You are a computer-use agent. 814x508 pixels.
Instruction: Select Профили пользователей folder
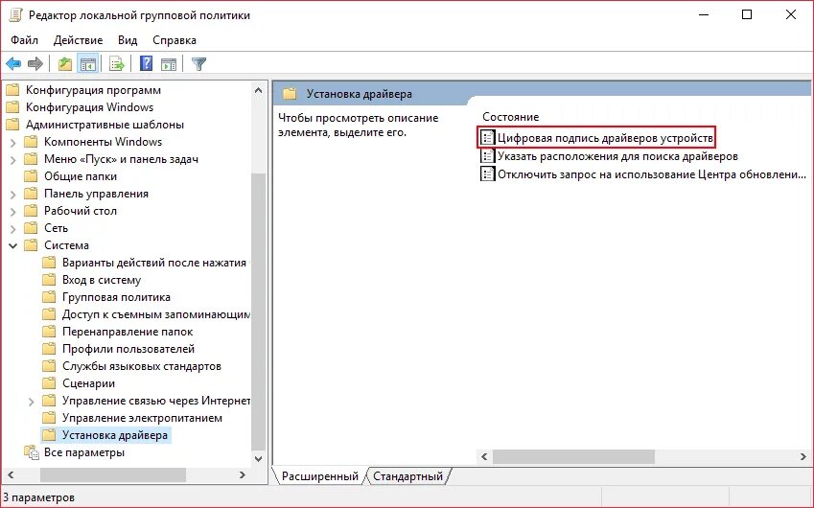tap(128, 349)
